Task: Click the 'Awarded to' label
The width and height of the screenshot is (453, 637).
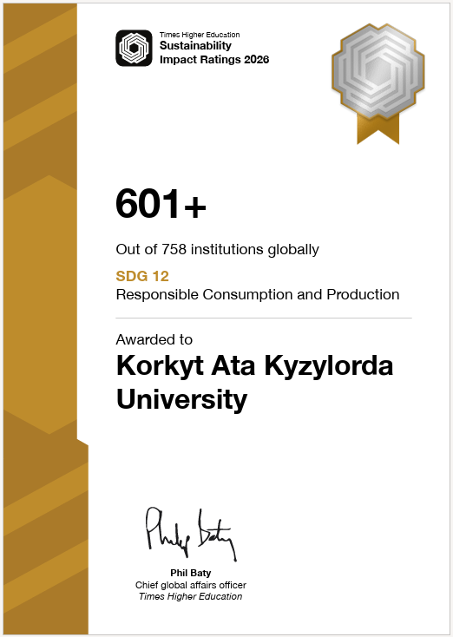Action: pyautogui.click(x=154, y=339)
